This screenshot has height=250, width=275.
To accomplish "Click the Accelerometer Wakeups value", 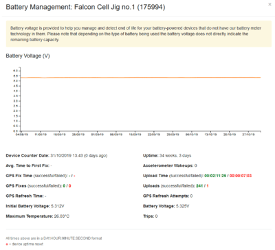I will click(x=196, y=166).
